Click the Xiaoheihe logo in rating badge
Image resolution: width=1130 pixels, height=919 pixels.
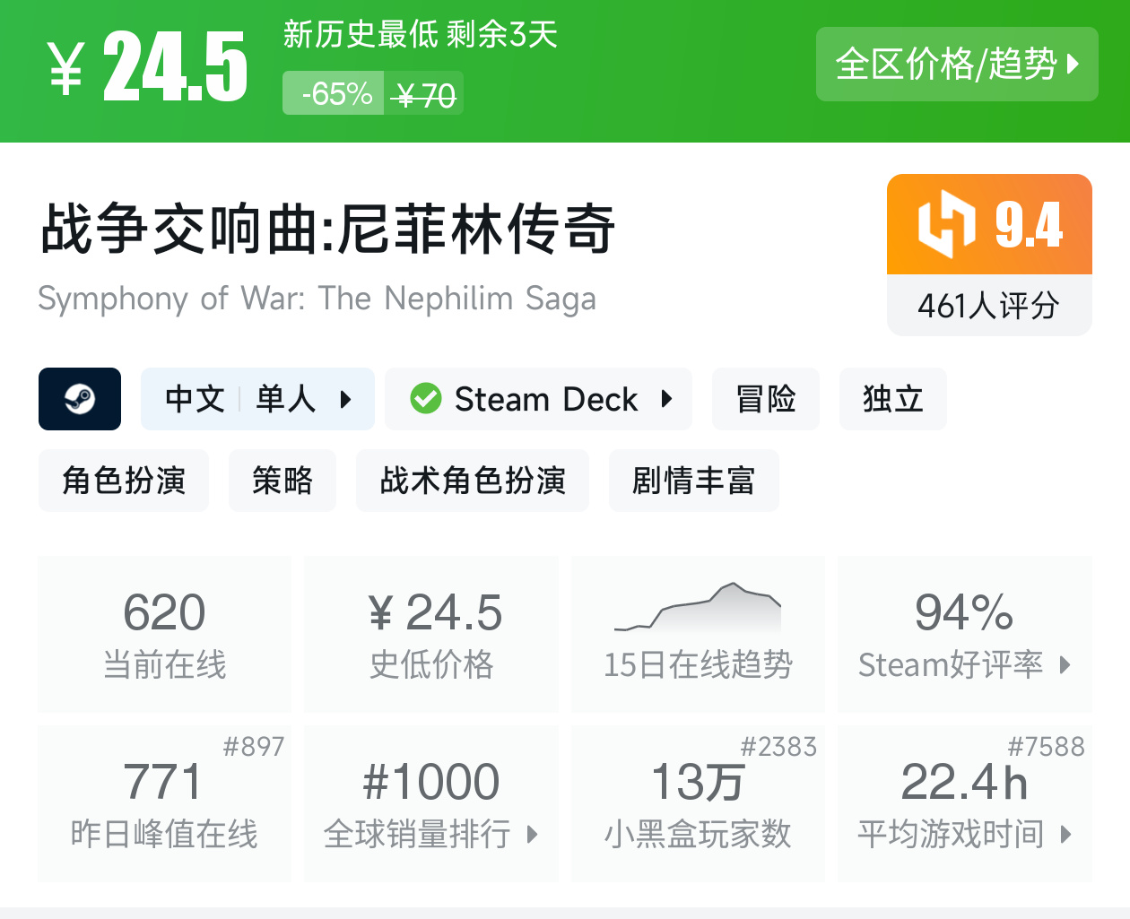pos(945,224)
